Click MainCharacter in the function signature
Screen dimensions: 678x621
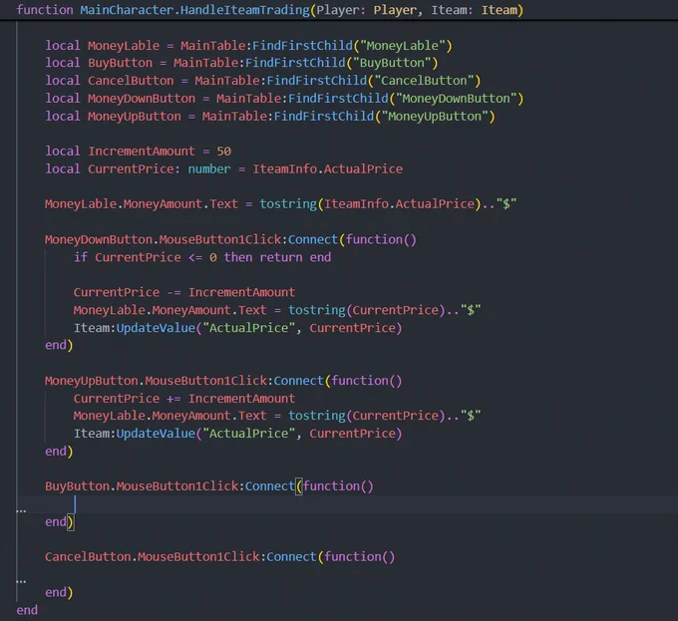[127, 10]
